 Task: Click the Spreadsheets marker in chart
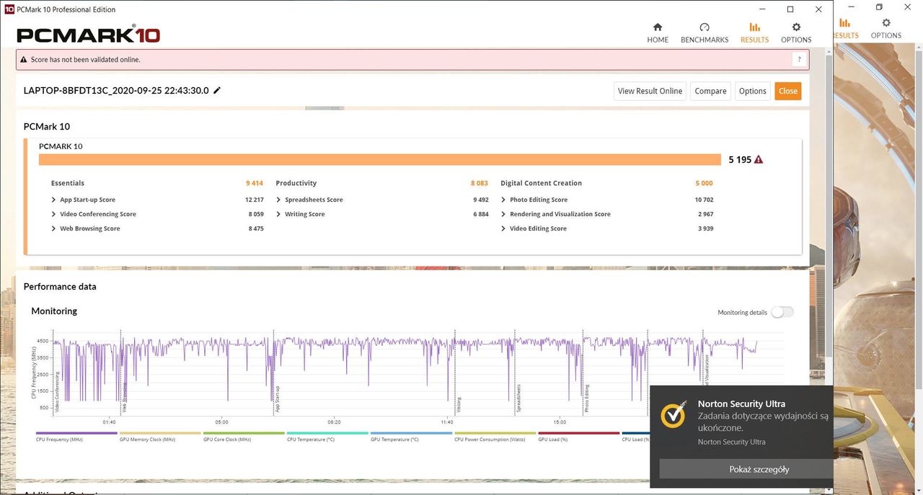[518, 398]
